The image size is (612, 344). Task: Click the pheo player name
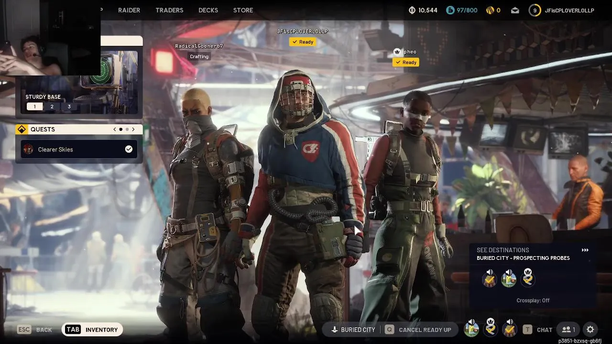(410, 52)
